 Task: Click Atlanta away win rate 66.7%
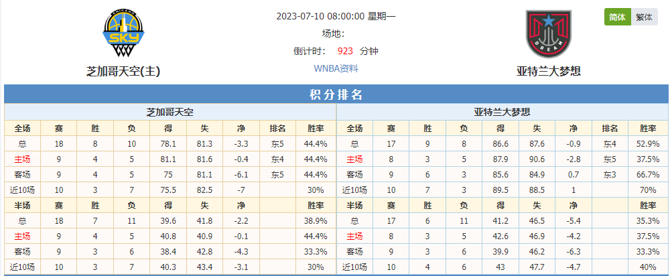648,174
